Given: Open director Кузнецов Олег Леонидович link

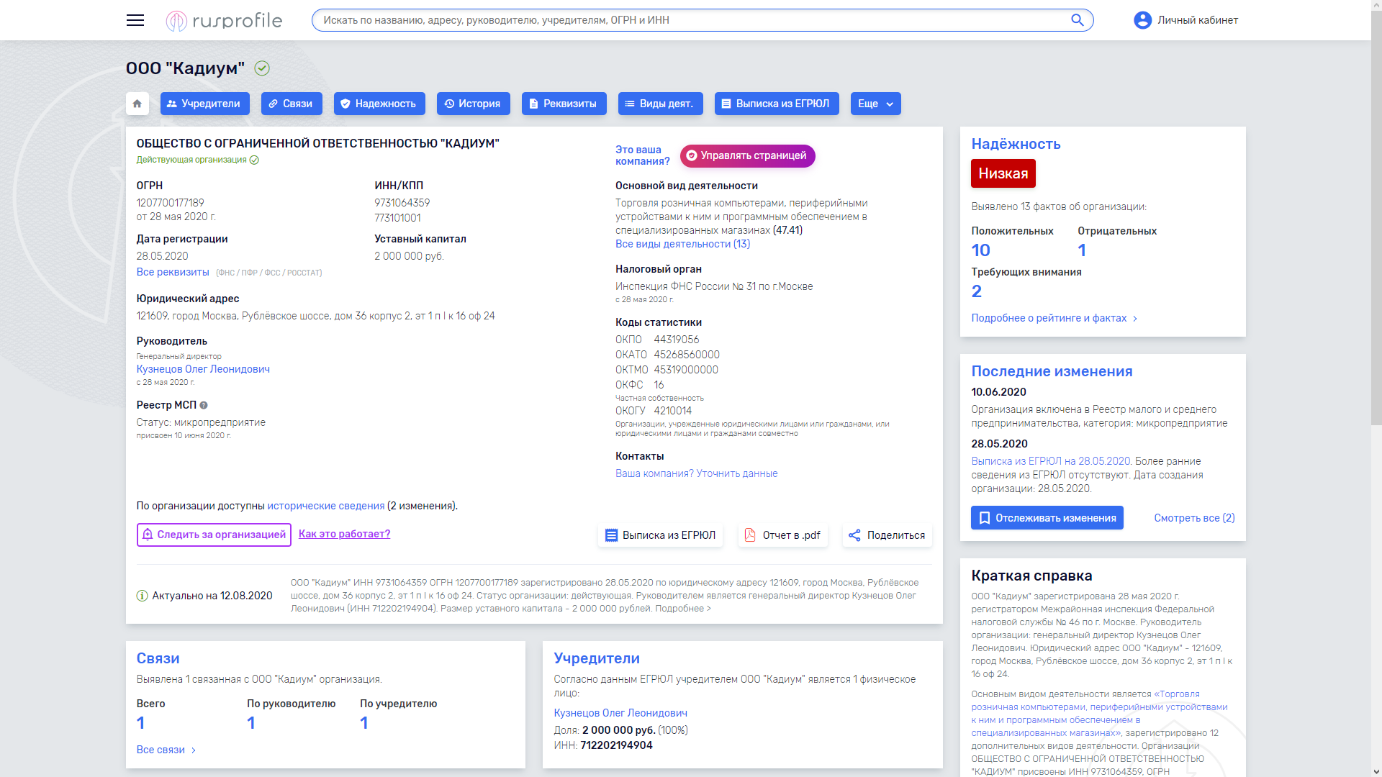Looking at the screenshot, I should [203, 369].
